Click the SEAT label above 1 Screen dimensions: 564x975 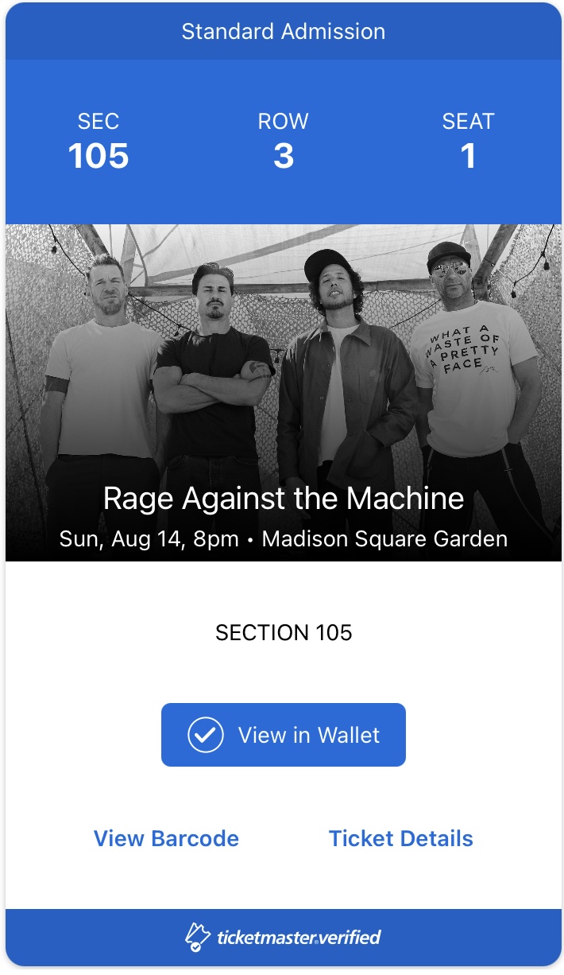(469, 121)
